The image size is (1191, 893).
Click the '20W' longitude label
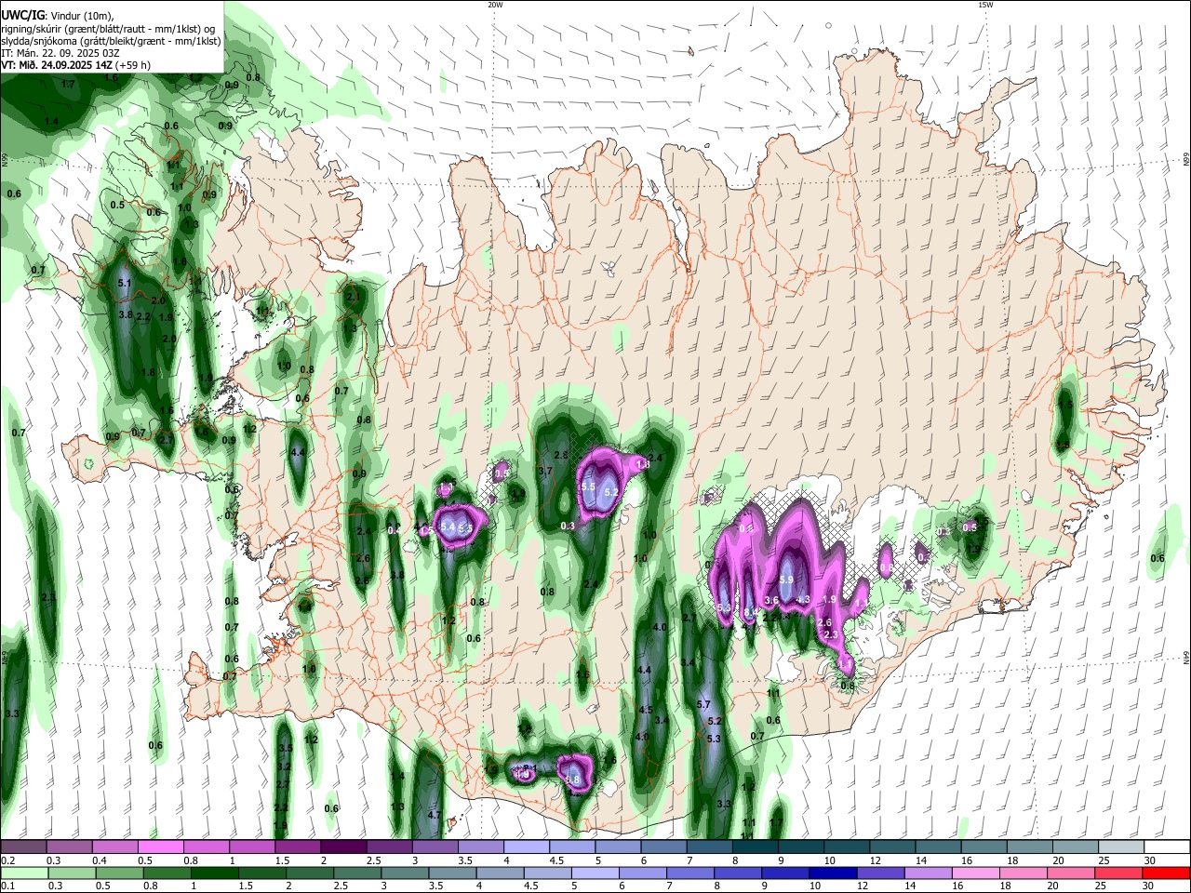click(x=495, y=5)
